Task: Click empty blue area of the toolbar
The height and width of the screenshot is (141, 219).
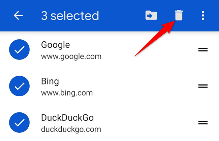Action: [x=121, y=15]
